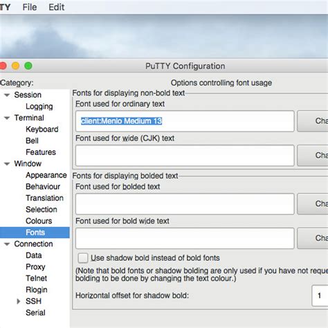The image size is (328, 328).
Task: Open the Selection settings category
Action: pos(42,210)
